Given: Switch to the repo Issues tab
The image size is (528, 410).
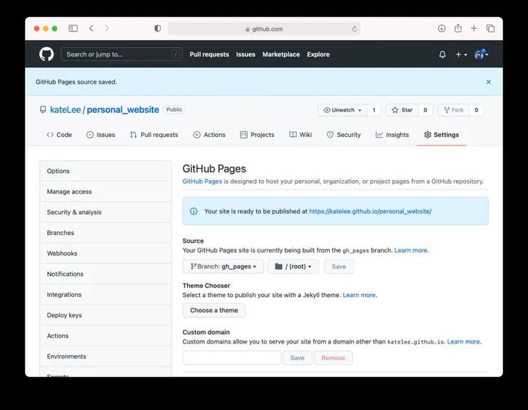Looking at the screenshot, I should point(101,135).
